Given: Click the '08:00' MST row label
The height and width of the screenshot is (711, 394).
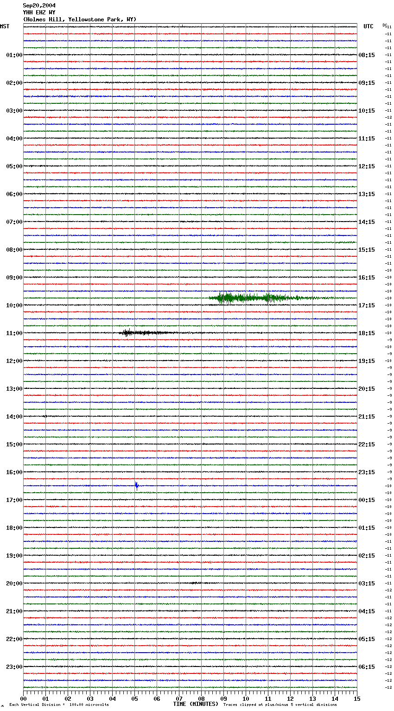Looking at the screenshot, I should (14, 250).
